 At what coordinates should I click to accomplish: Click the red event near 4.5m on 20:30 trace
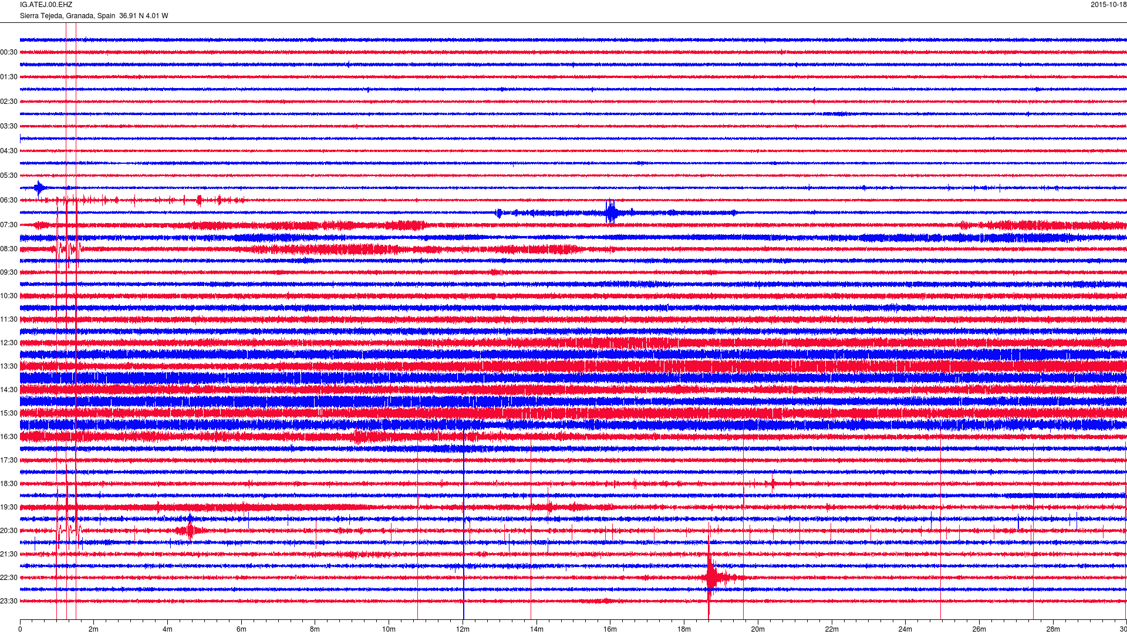coord(189,531)
